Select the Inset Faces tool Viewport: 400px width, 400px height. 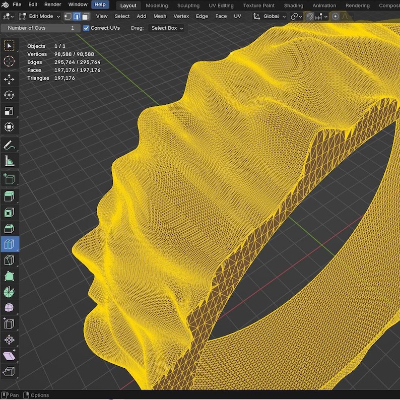pos(9,213)
